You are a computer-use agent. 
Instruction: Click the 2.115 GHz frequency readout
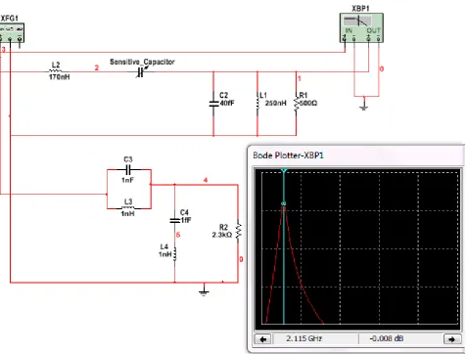(x=304, y=338)
